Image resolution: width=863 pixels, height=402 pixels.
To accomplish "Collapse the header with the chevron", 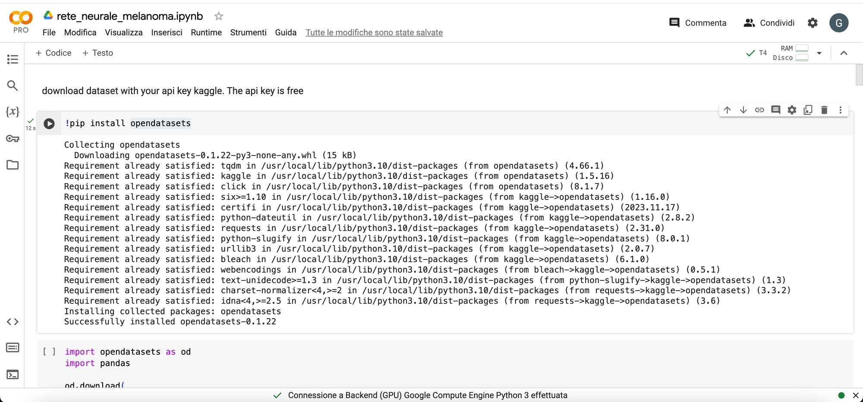I will pyautogui.click(x=844, y=53).
